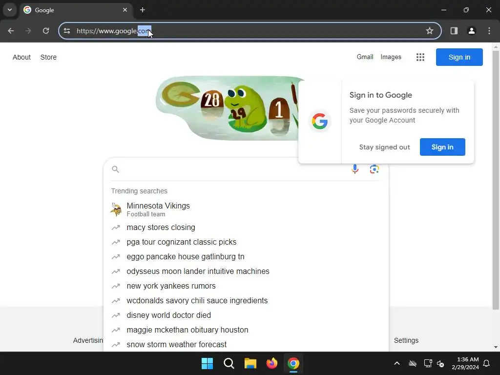
Task: Click the OneDrive cloud tray icon
Action: [x=413, y=363]
